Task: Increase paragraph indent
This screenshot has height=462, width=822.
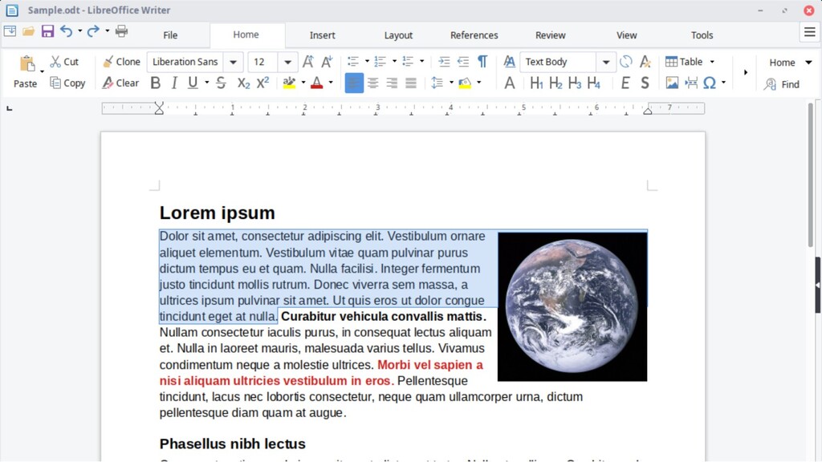Action: [x=444, y=62]
